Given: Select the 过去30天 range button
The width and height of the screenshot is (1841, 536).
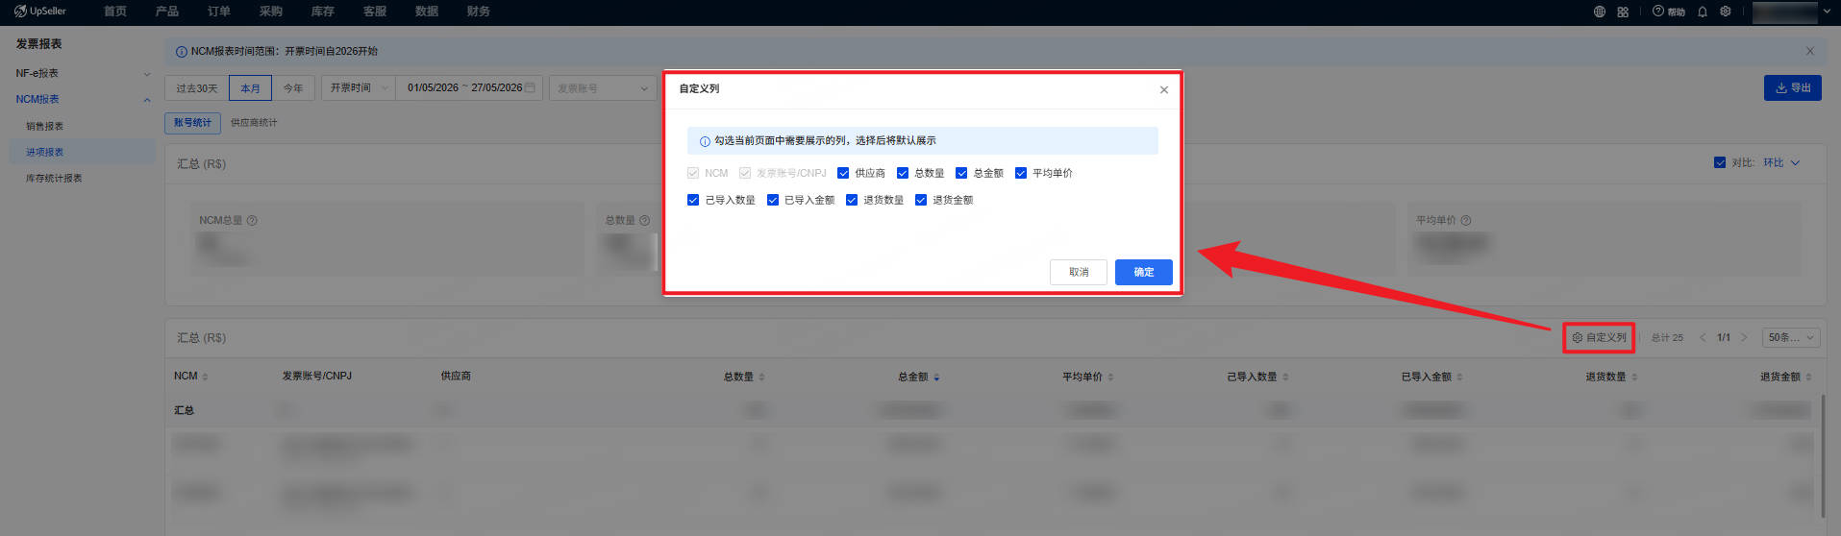Looking at the screenshot, I should [197, 87].
